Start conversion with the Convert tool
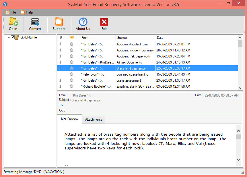The image size is (247, 177). [35, 24]
